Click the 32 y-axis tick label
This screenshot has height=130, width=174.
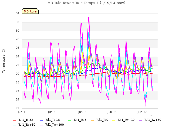pos(17,22)
